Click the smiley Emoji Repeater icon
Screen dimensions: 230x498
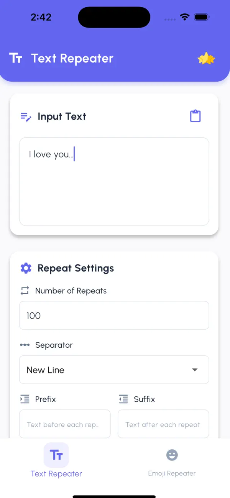click(x=172, y=455)
